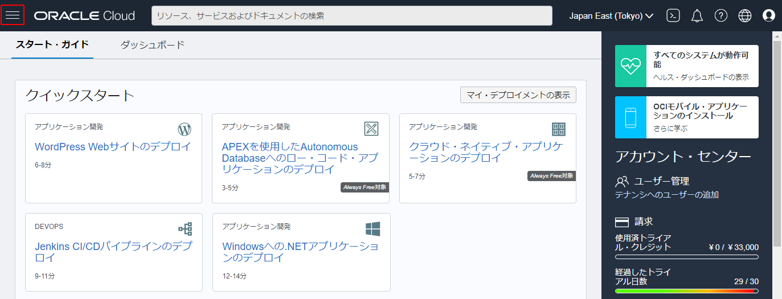Click Always Free対象 badge on cloud native card

click(x=551, y=176)
